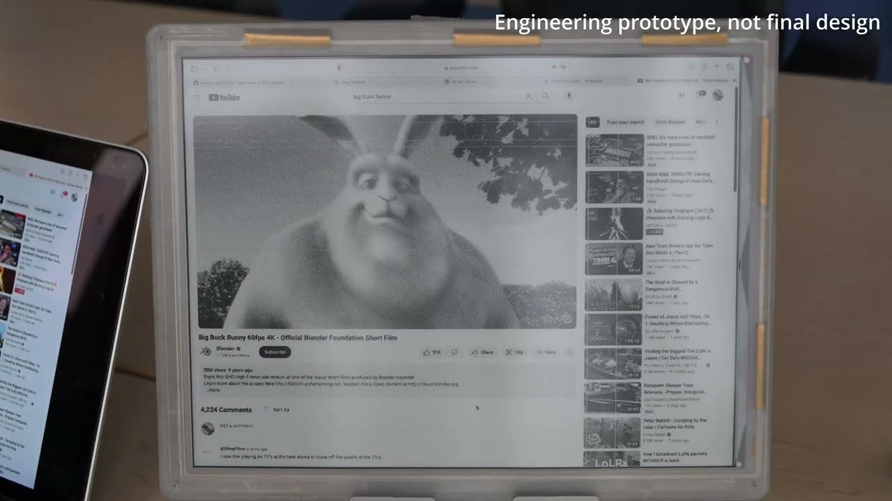
Task: Open Sort by comments dropdown
Action: click(x=277, y=409)
